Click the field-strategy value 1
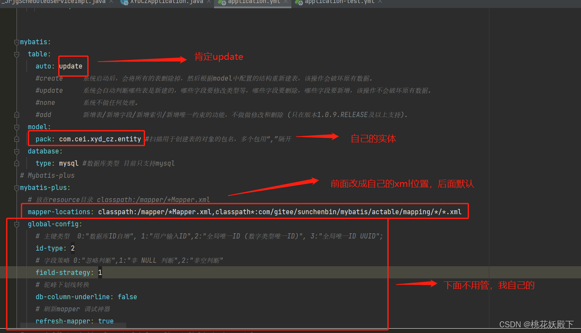Screen dimensions: 581x333 click(100, 272)
